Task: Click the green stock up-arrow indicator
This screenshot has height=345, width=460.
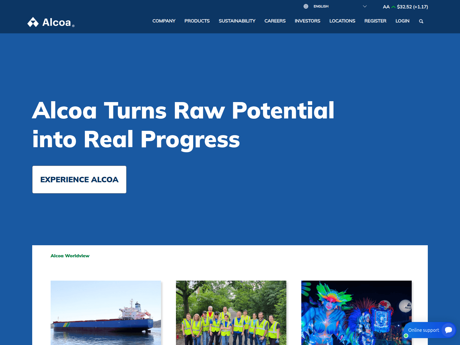Action: 393,7
